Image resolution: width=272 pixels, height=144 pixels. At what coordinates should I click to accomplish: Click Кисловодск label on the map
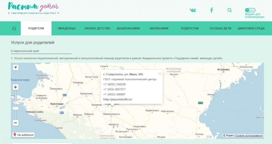coord(126,137)
